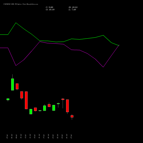The image size is (143, 143).
Task: Select the close value C: 9.00
Action: point(49,7)
